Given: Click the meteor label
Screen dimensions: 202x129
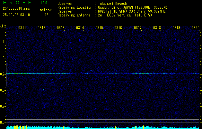Looking at the screenshot, I should click(x=46, y=10).
